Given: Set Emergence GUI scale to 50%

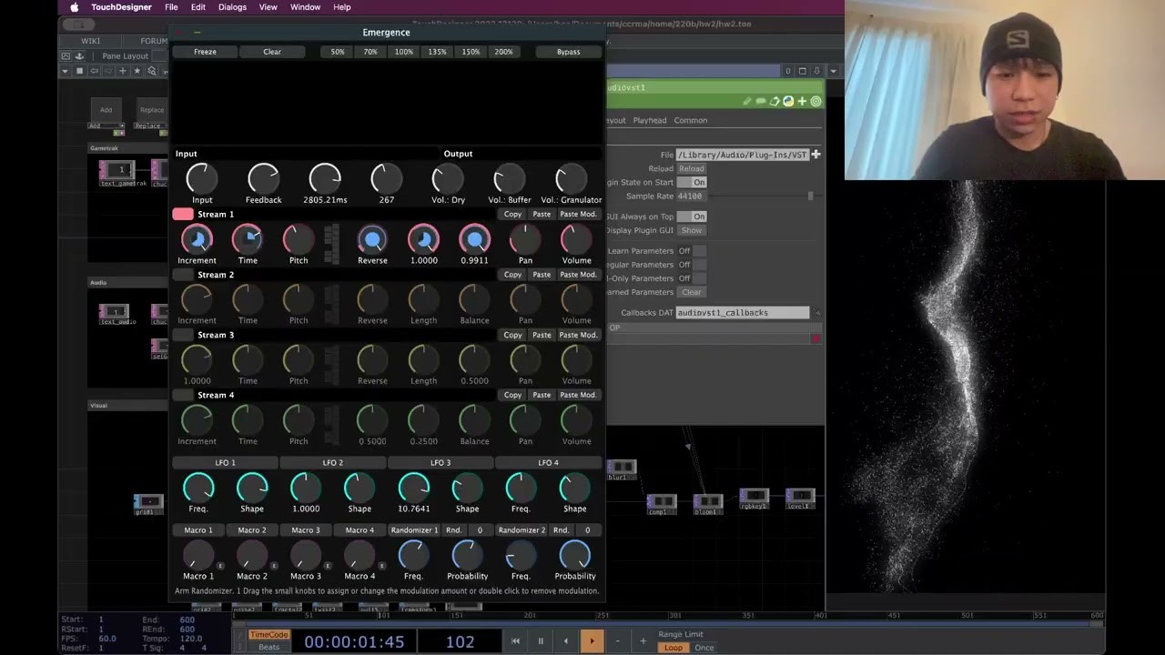Looking at the screenshot, I should tap(338, 52).
